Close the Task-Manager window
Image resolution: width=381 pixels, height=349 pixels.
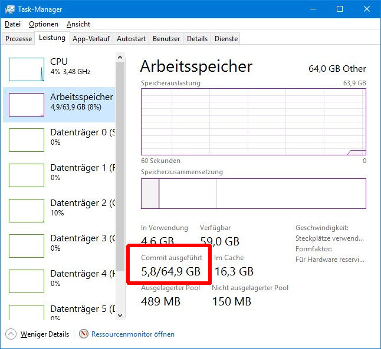pos(366,9)
